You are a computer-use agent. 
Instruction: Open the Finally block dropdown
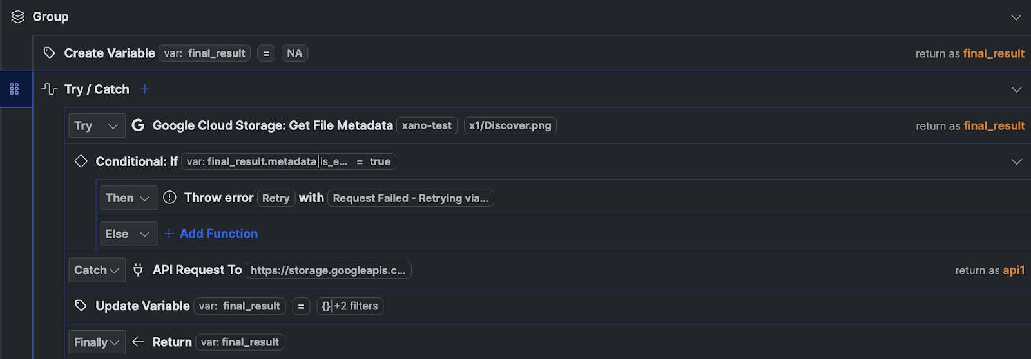97,342
